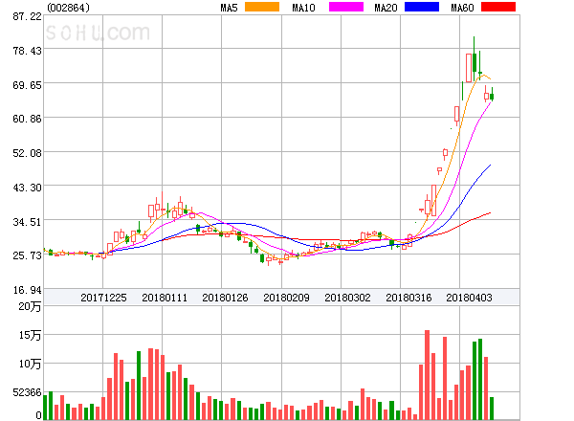This screenshot has height=421, width=574.
Task: Click the tallest red volume bar
Action: click(427, 375)
